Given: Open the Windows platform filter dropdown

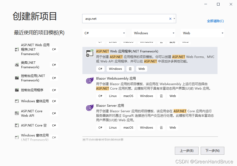Looking at the screenshot, I should pyautogui.click(x=154, y=33).
